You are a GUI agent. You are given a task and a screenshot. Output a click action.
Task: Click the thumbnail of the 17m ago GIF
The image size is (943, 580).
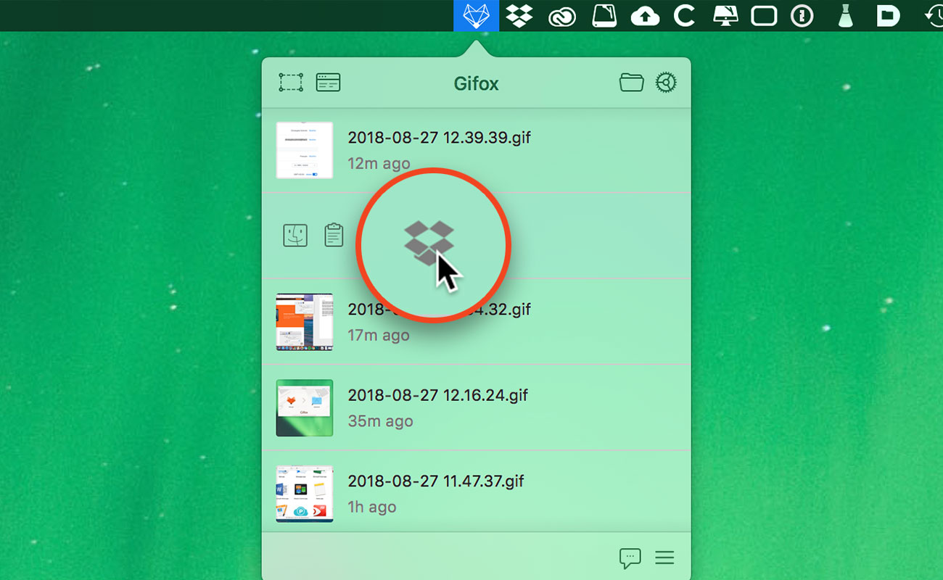pos(305,322)
